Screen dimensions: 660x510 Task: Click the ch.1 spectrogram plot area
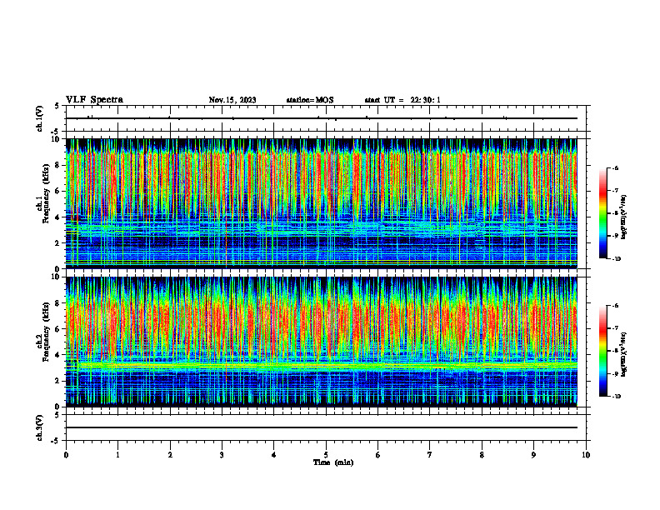pos(322,203)
